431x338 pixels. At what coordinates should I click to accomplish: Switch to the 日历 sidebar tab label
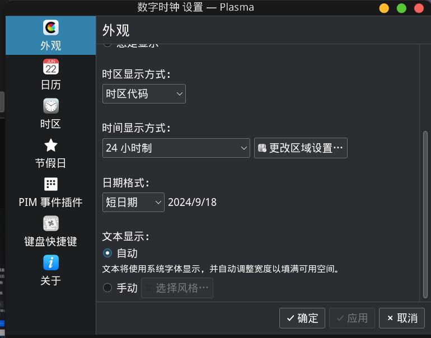(51, 85)
